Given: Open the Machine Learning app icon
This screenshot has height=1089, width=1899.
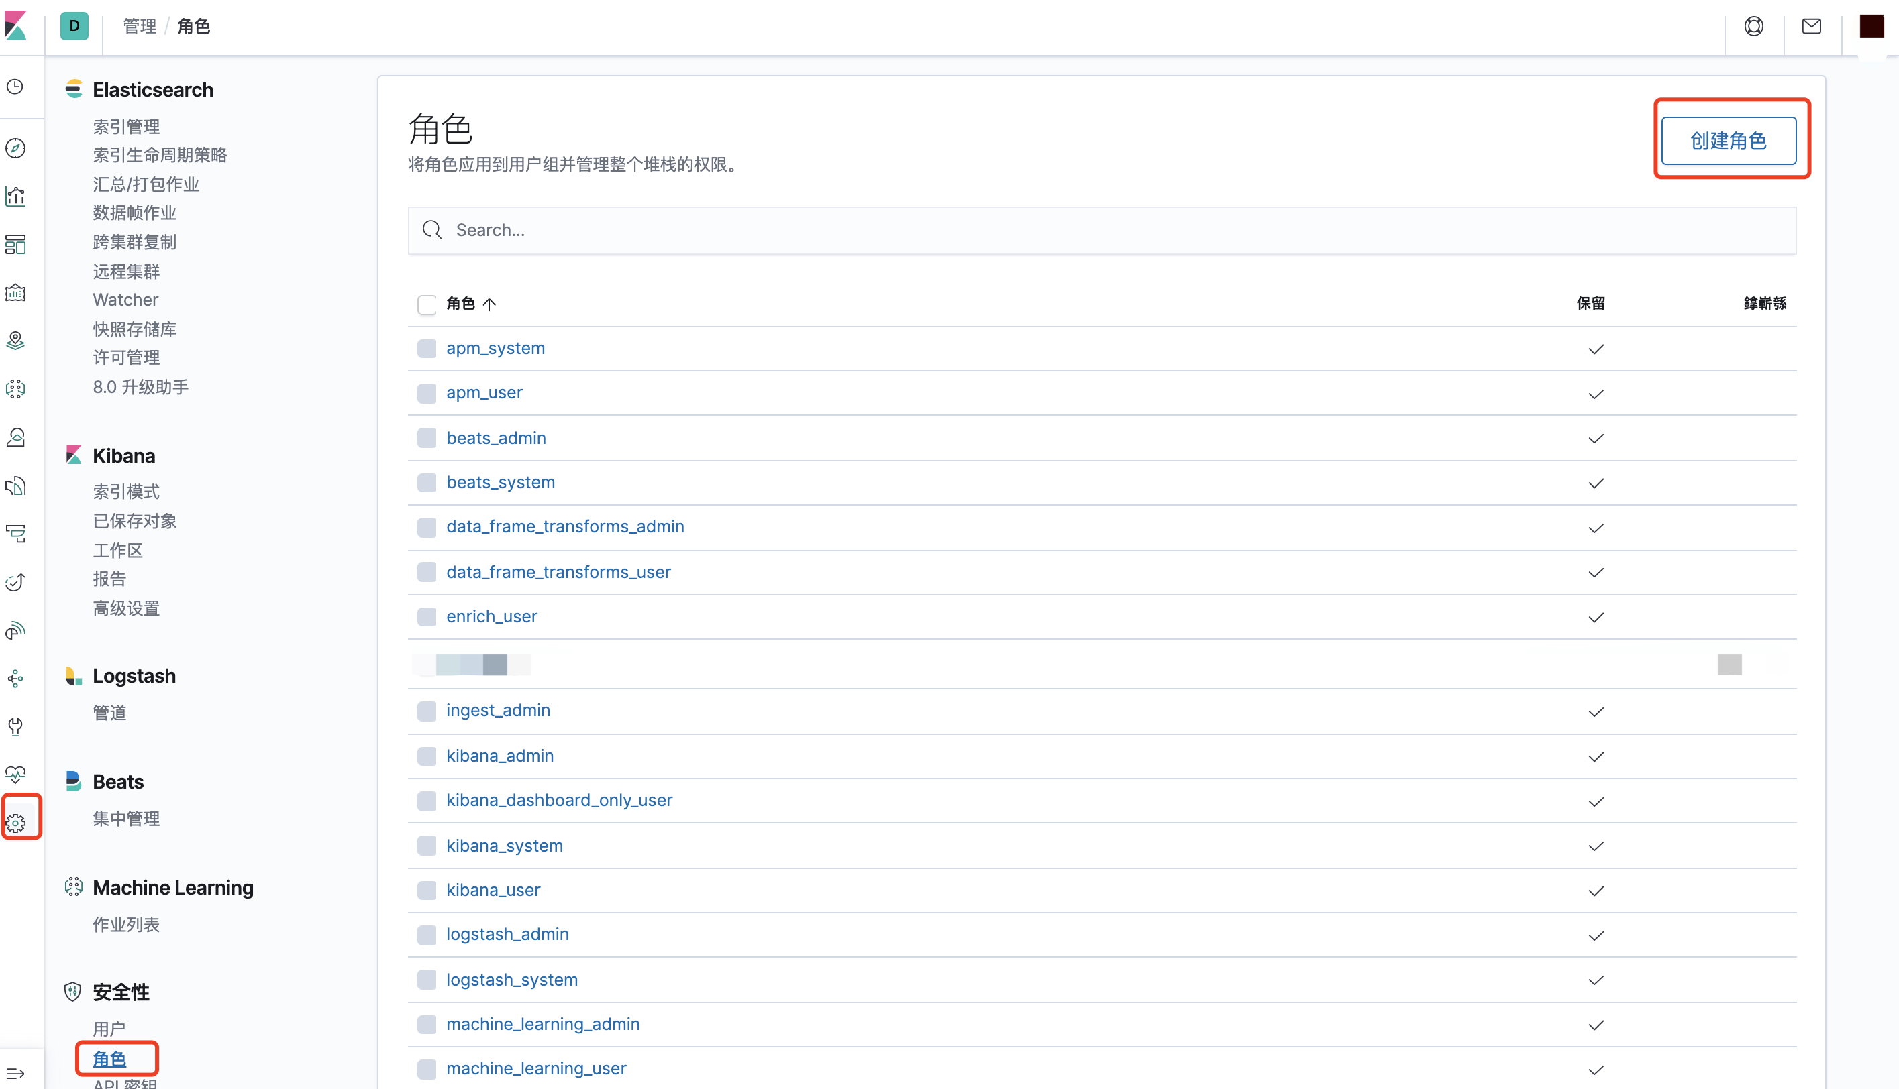Looking at the screenshot, I should (x=15, y=388).
